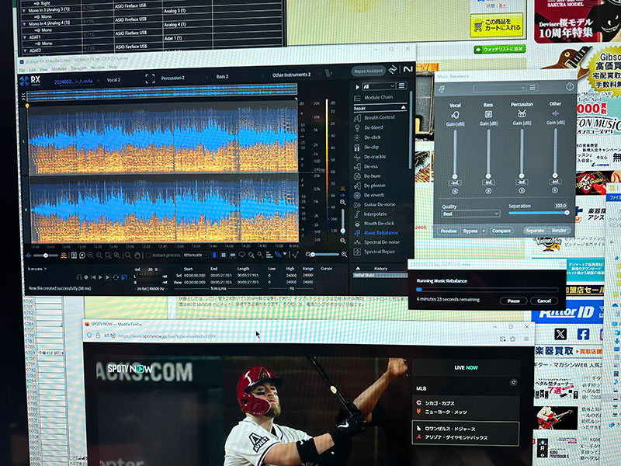Cancel the Music Rebalance process
This screenshot has height=466, width=621.
[x=544, y=301]
